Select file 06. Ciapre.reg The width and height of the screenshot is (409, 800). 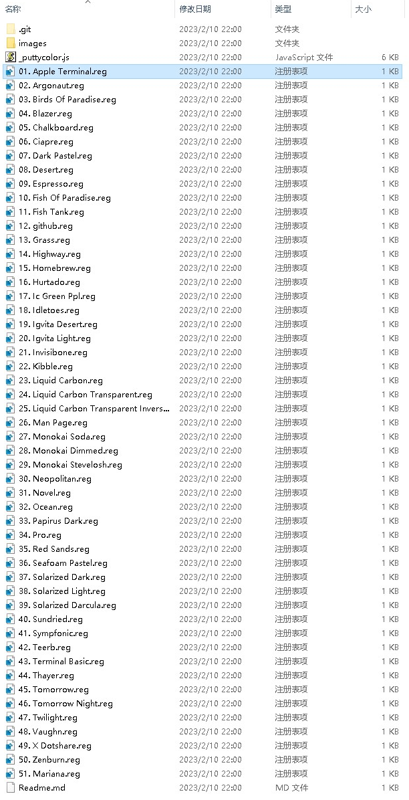coord(46,141)
